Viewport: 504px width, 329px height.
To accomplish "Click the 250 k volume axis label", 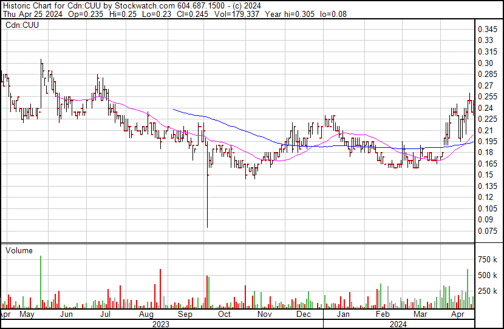I will (x=488, y=291).
